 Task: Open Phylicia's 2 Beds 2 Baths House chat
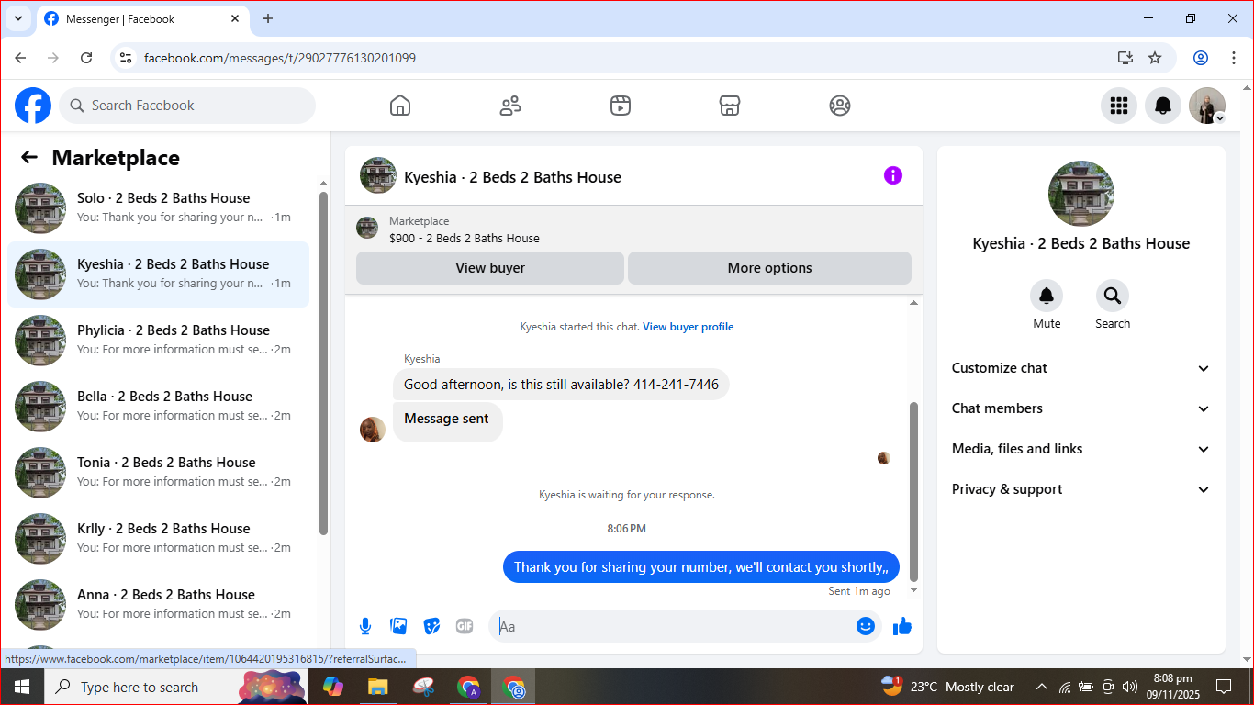click(x=158, y=341)
